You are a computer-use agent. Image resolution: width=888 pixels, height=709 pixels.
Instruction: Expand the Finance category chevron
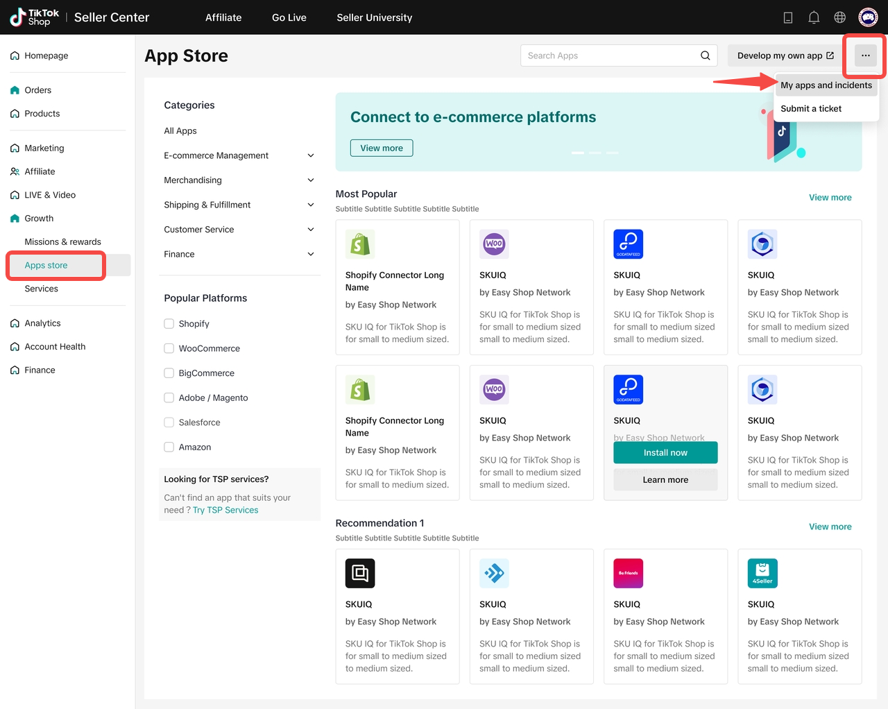(x=310, y=254)
